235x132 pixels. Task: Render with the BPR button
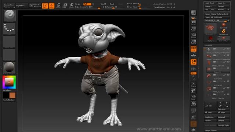point(194,13)
